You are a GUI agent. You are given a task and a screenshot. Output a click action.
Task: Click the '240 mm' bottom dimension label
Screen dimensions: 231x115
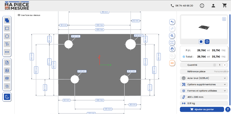(x=100, y=100)
